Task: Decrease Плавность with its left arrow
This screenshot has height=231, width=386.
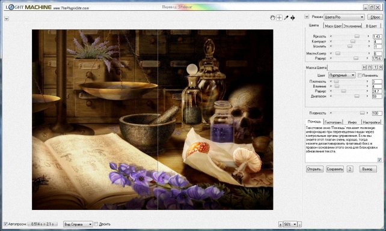Action: (x=331, y=113)
